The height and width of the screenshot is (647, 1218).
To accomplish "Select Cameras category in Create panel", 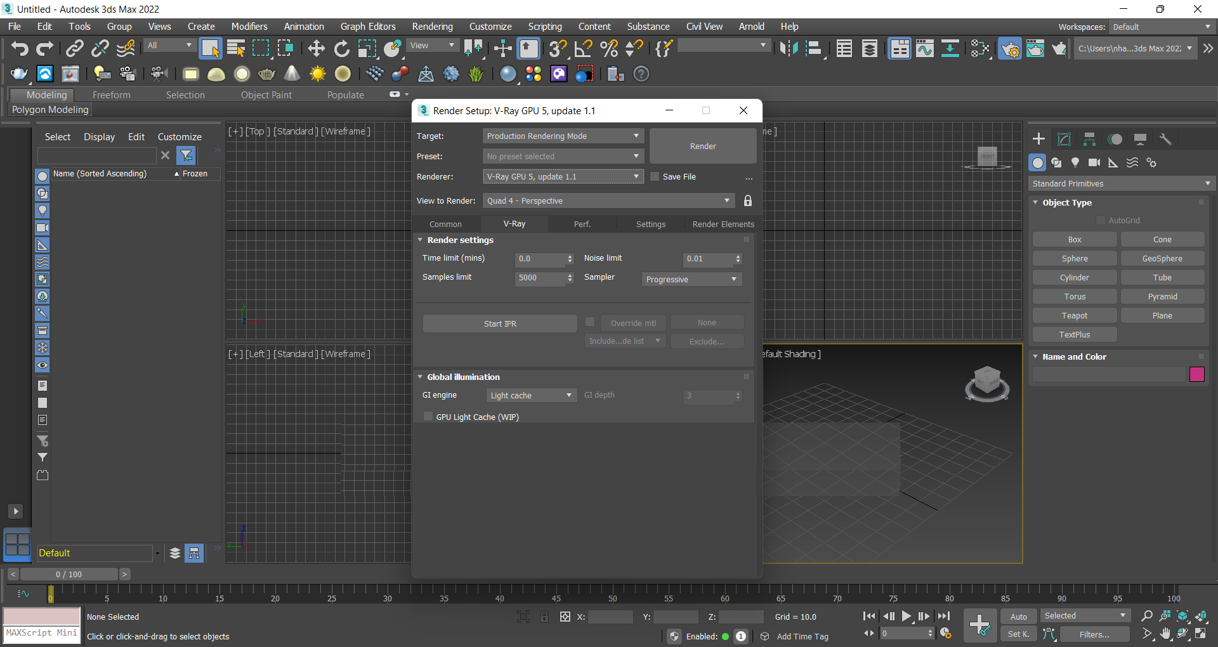I will 1094,163.
